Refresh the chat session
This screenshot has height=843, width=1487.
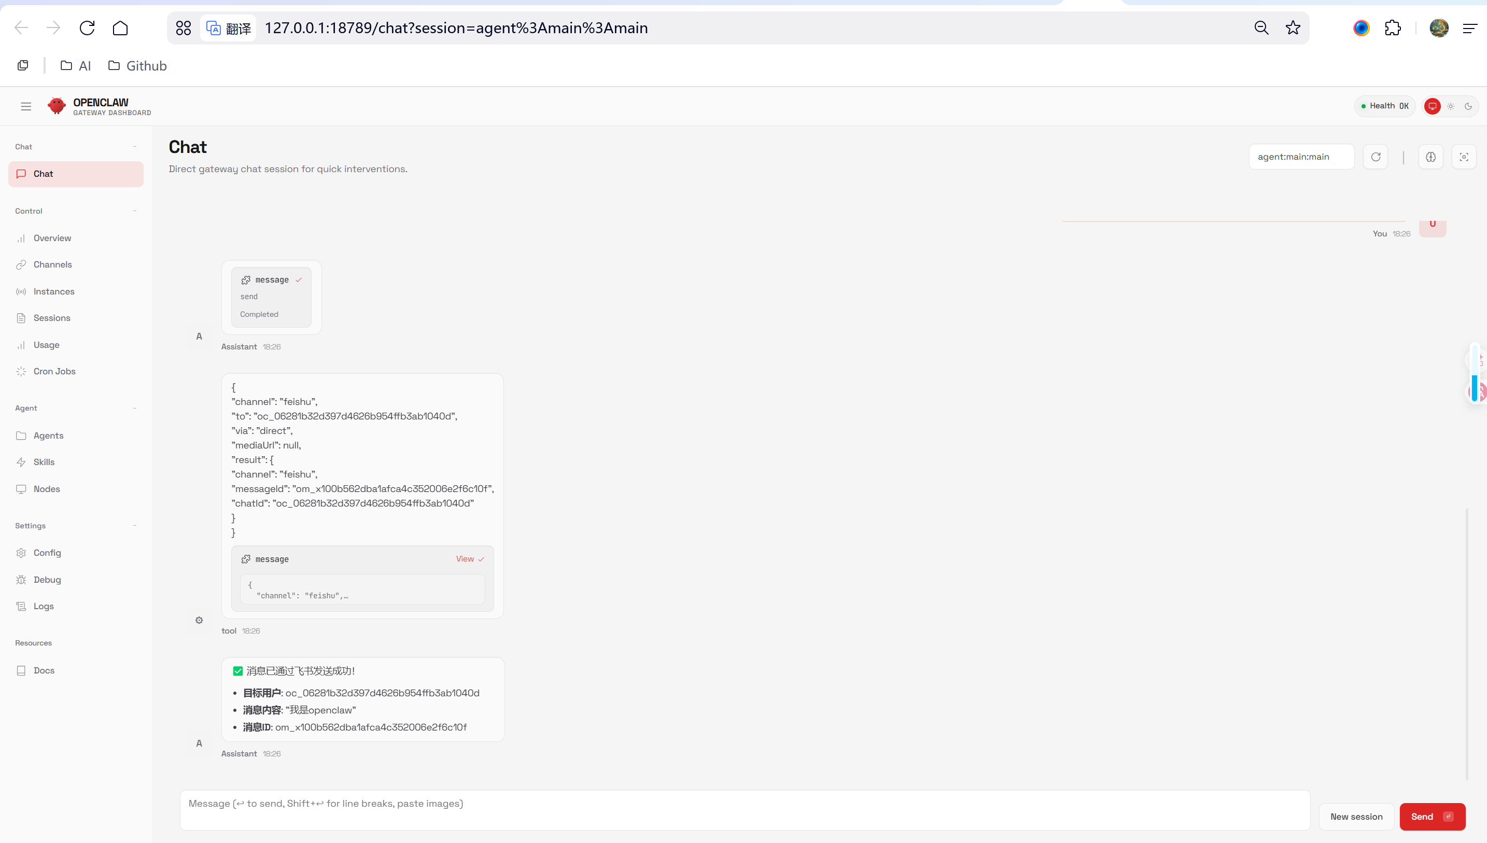pos(1376,157)
